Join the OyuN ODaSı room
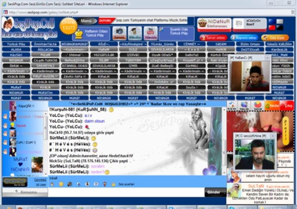This screenshot has height=209, width=297. tap(162, 55)
